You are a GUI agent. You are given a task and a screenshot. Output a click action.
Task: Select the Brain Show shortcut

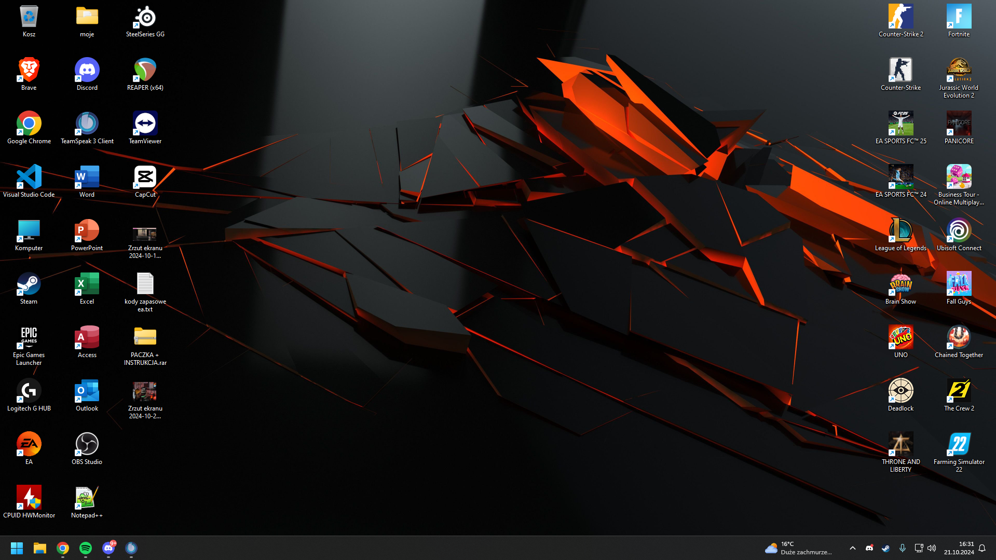click(901, 289)
